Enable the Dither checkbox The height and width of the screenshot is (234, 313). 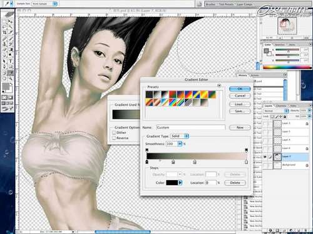pos(114,133)
